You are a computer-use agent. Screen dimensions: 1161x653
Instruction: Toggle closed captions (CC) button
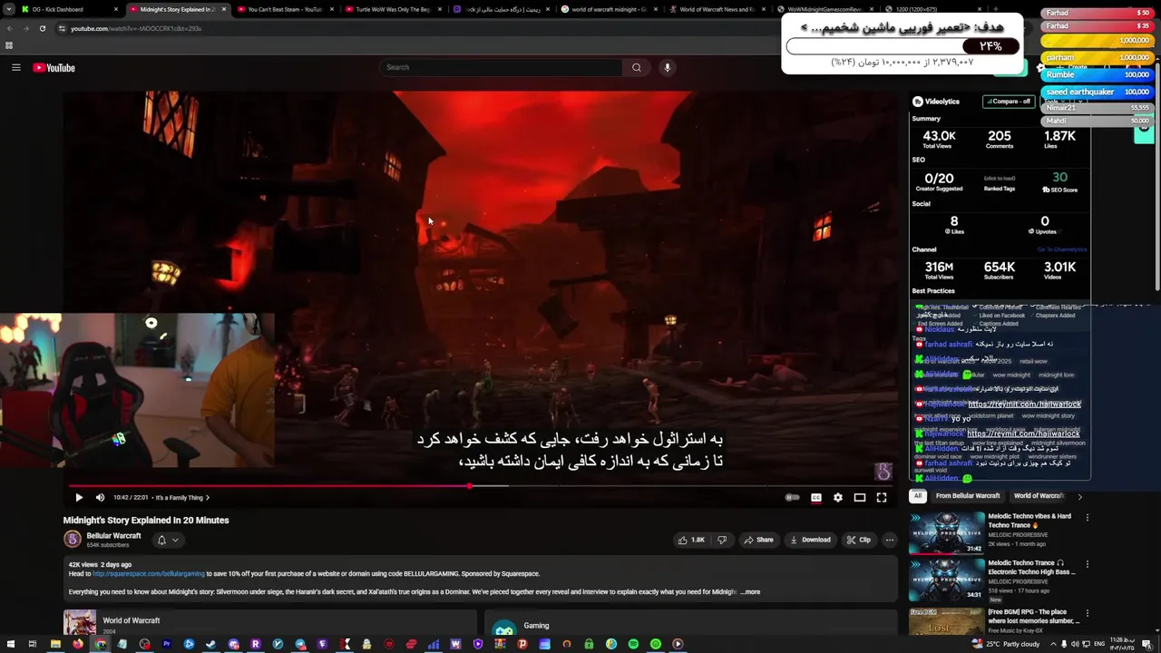pos(815,497)
